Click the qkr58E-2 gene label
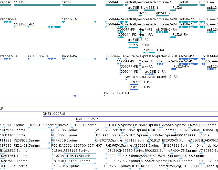Screen dimensions: 218x170 163,13
